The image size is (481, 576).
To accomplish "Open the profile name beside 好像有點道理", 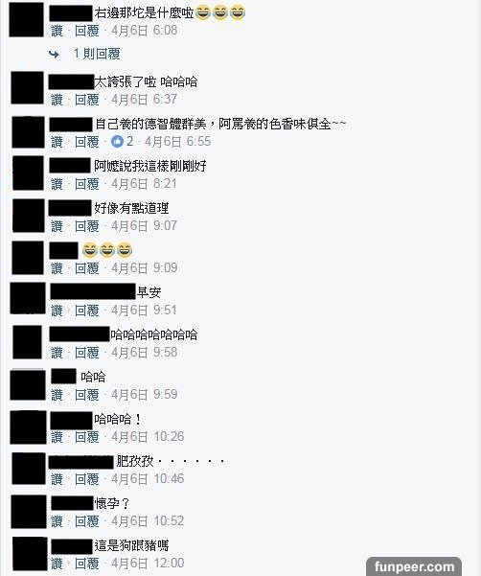I will 70,208.
